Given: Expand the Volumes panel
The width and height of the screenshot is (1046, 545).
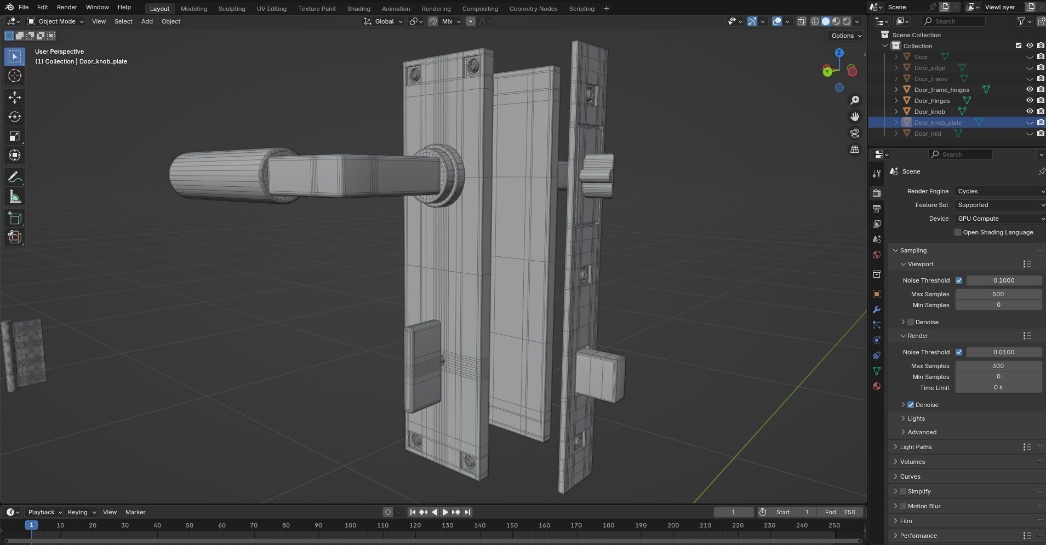Looking at the screenshot, I should point(912,462).
